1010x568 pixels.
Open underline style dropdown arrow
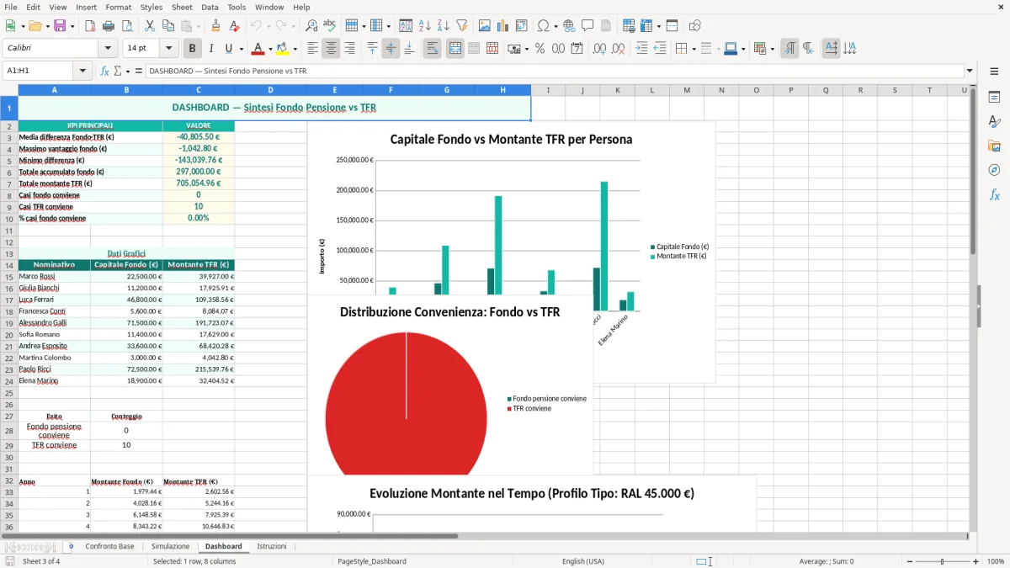coord(241,49)
